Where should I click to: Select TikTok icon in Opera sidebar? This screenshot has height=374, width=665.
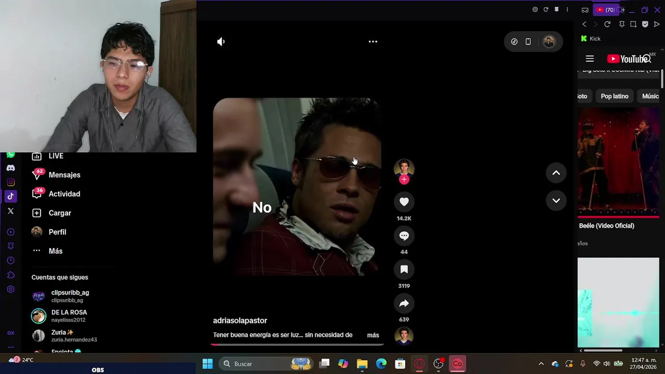coord(10,196)
